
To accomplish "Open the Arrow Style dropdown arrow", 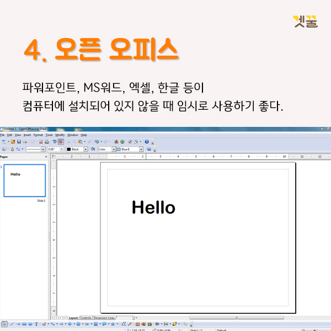I will (x=23, y=150).
